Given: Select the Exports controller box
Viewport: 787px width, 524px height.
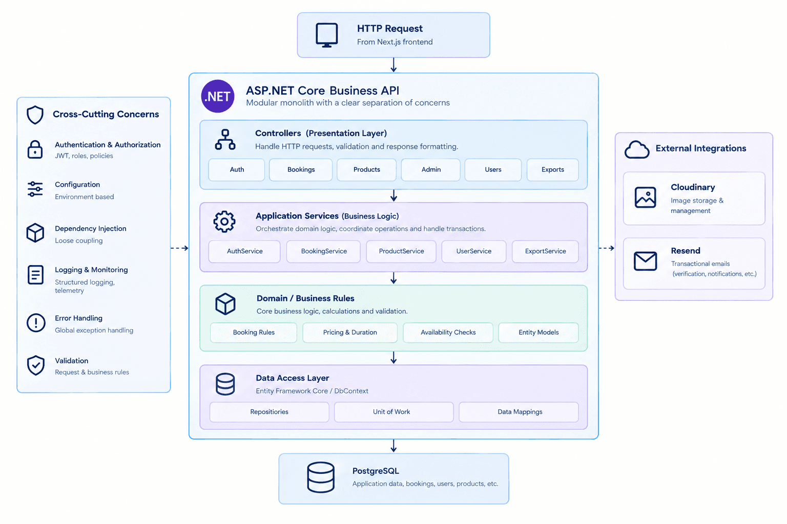Looking at the screenshot, I should (553, 170).
